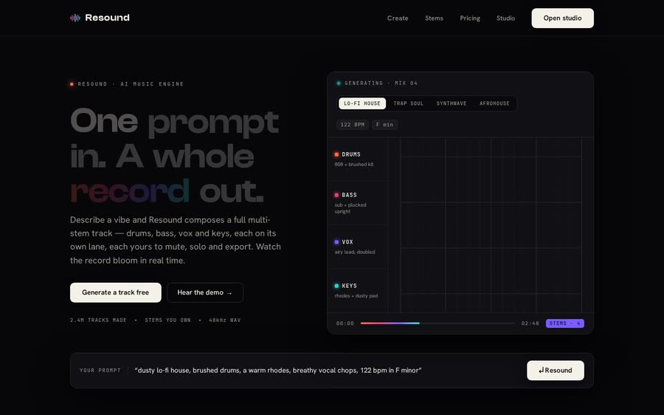Click the orange dot beside AI MUSIC ENGINE
Screen dimensions: 664x415
[72, 84]
